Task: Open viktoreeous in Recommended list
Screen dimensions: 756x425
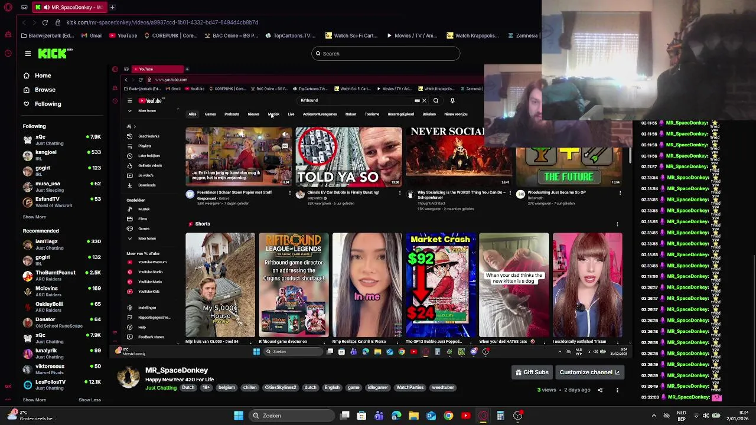Action: pos(62,369)
